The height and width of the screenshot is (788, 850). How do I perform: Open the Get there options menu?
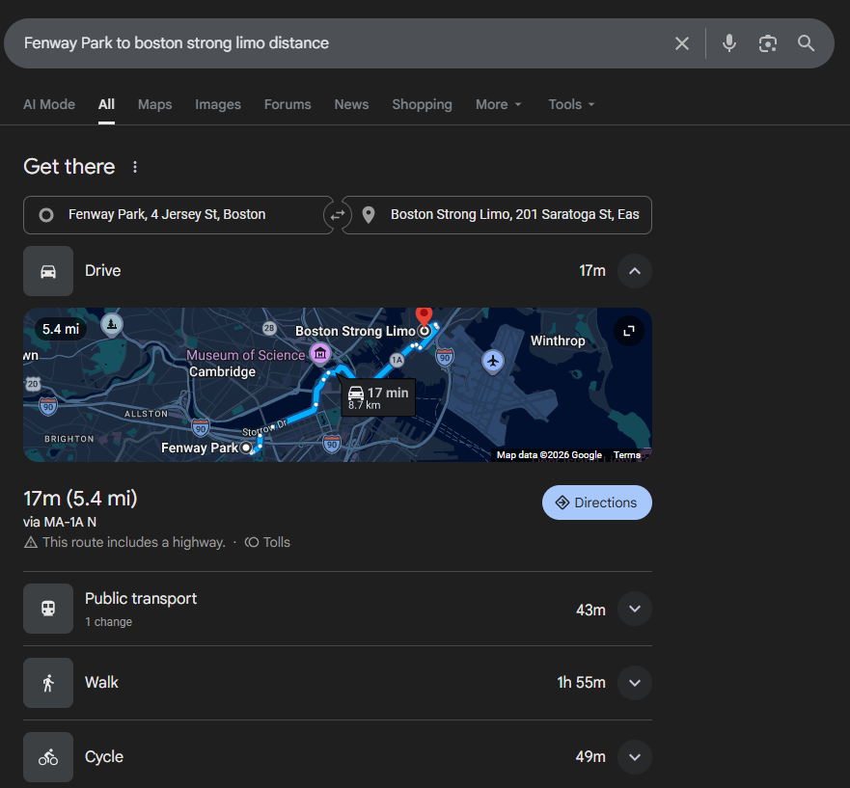click(x=135, y=168)
